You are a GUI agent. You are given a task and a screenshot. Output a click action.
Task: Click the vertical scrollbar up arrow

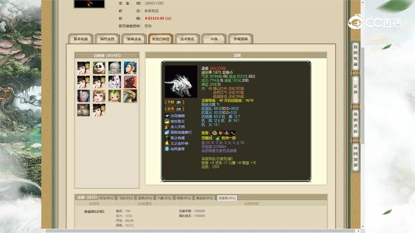point(363,2)
